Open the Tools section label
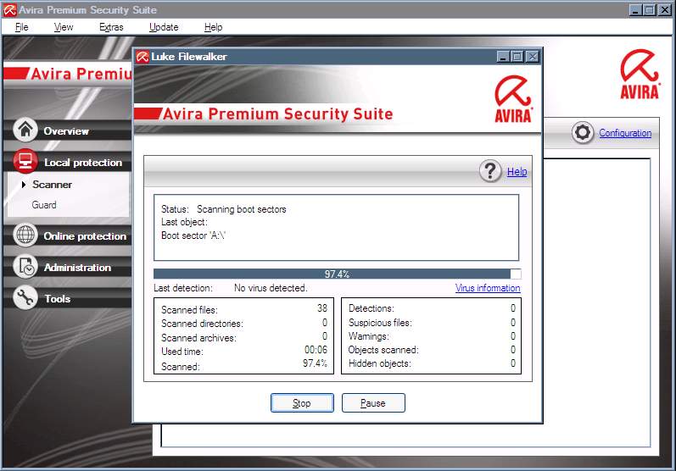Viewport: 676px width, 471px height. click(58, 299)
